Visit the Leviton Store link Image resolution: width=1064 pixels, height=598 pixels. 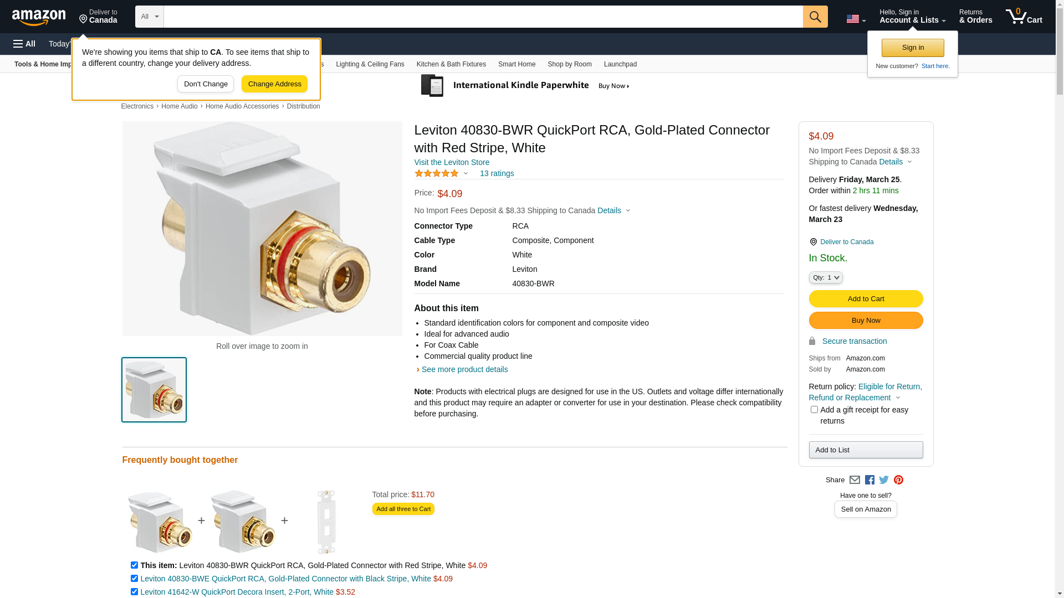click(x=452, y=162)
